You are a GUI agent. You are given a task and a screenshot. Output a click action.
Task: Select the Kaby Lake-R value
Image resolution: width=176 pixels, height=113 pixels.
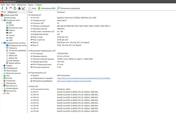click(x=62, y=20)
